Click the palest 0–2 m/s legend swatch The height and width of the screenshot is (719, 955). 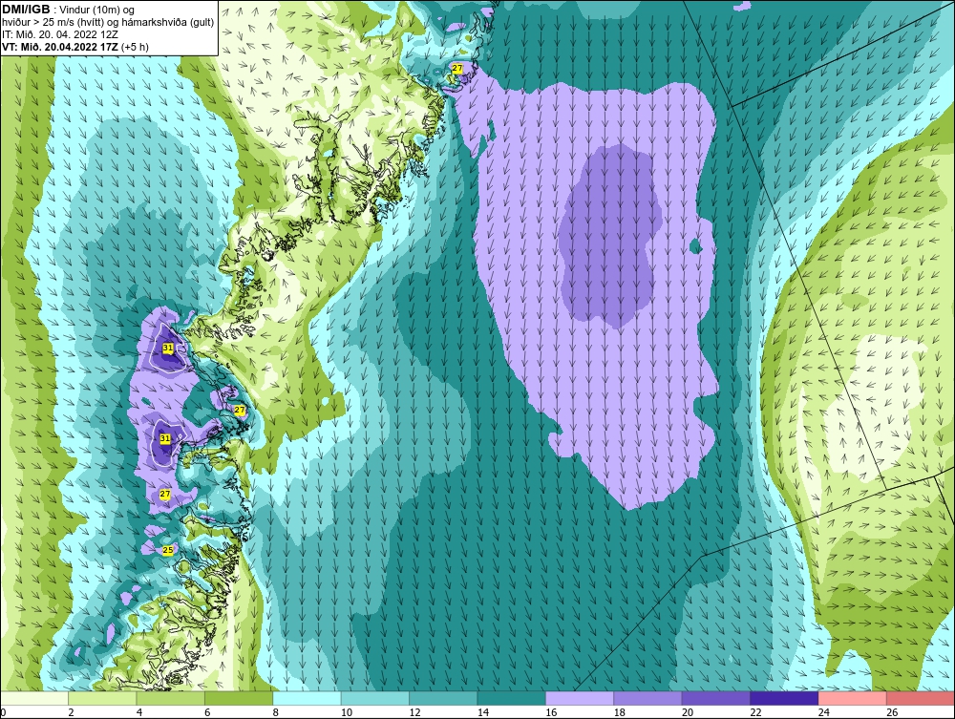34,698
